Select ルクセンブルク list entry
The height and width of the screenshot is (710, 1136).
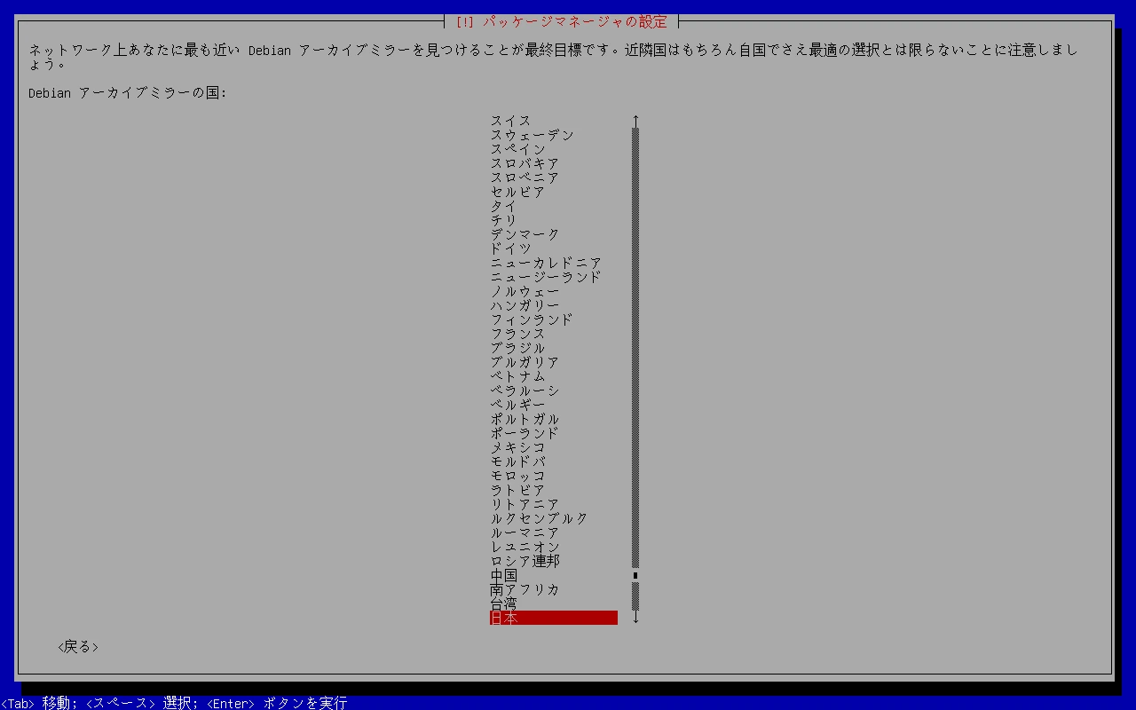(x=539, y=518)
